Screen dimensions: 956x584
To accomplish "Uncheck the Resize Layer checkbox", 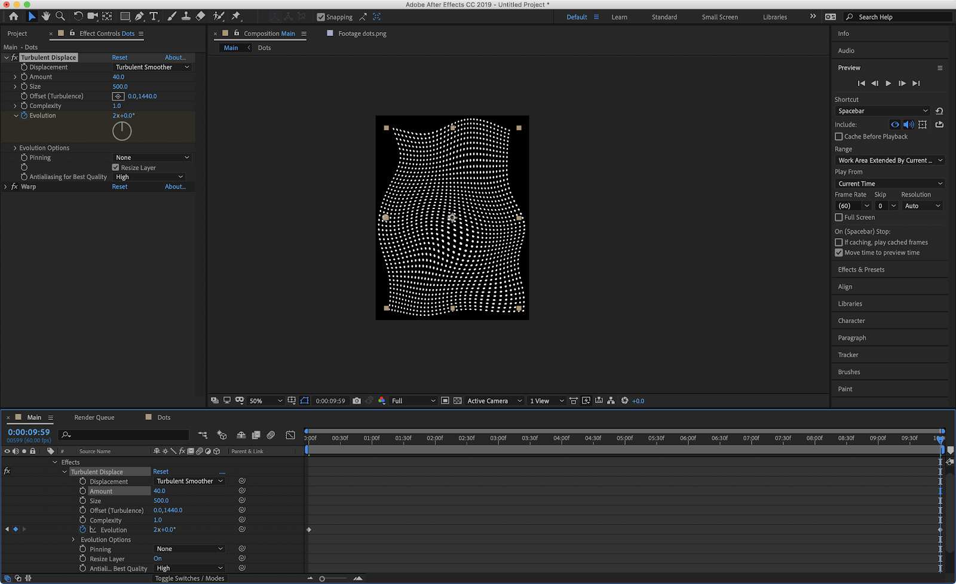I will (116, 168).
